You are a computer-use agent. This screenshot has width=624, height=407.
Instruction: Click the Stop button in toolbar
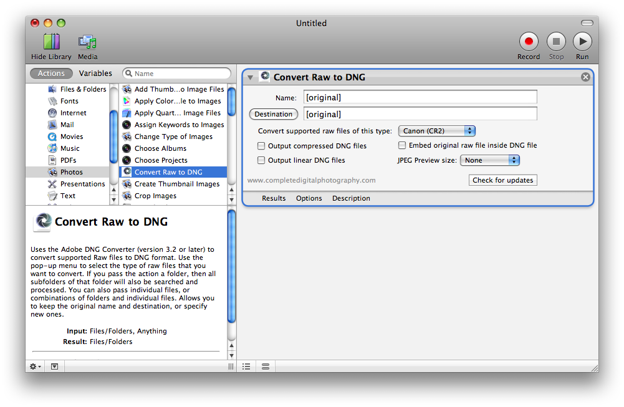click(556, 41)
